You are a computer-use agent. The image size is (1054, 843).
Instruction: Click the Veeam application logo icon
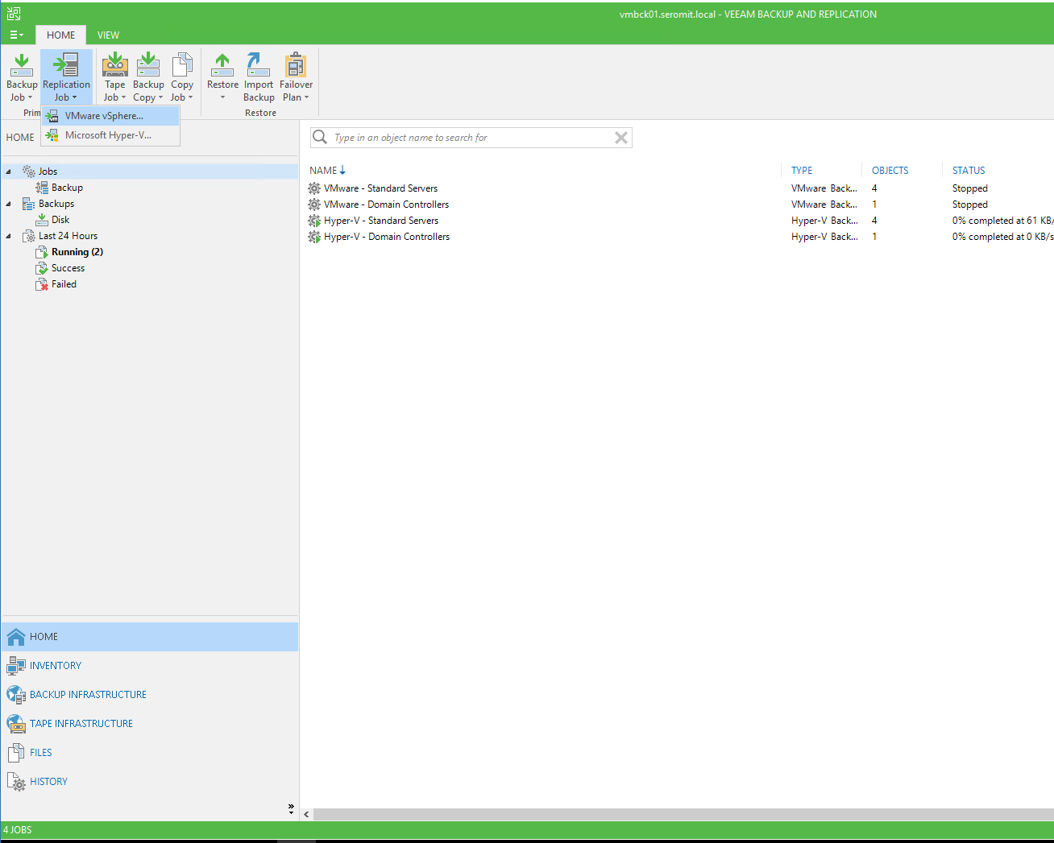tap(14, 14)
